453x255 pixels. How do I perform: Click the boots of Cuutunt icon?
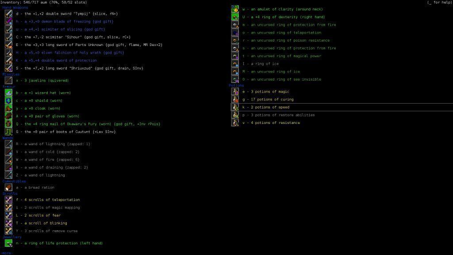pos(8,131)
